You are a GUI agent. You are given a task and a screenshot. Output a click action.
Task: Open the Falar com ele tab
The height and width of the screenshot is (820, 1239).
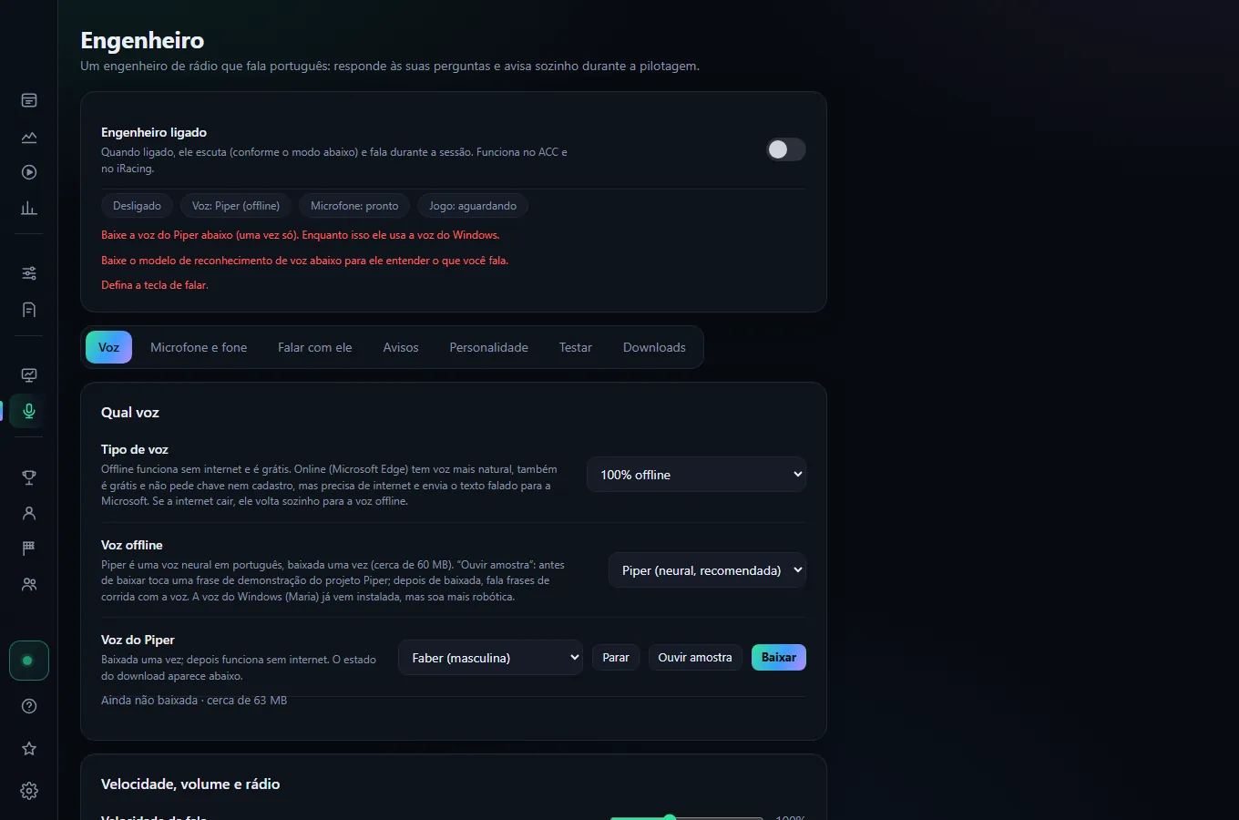click(315, 347)
